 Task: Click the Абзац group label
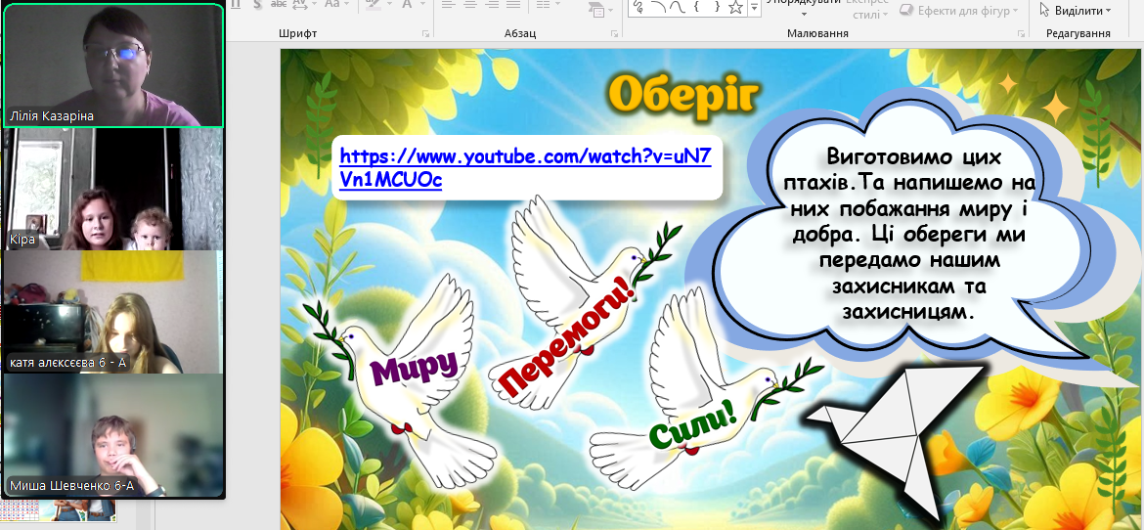(520, 33)
